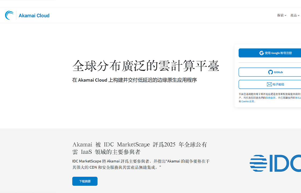Select the 电子邮箱 sign-up button

coord(270,84)
